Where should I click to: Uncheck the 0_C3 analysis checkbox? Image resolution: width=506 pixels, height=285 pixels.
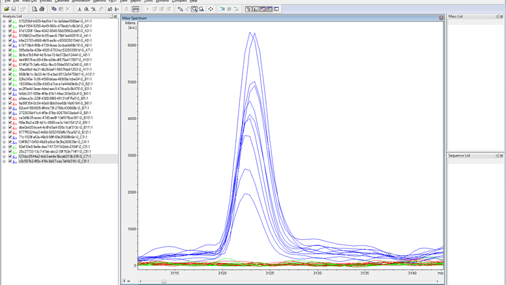(x=10, y=137)
